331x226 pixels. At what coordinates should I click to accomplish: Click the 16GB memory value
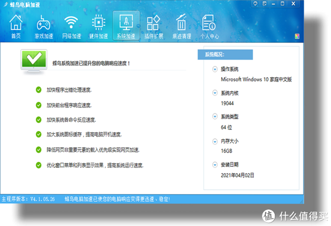(x=227, y=151)
